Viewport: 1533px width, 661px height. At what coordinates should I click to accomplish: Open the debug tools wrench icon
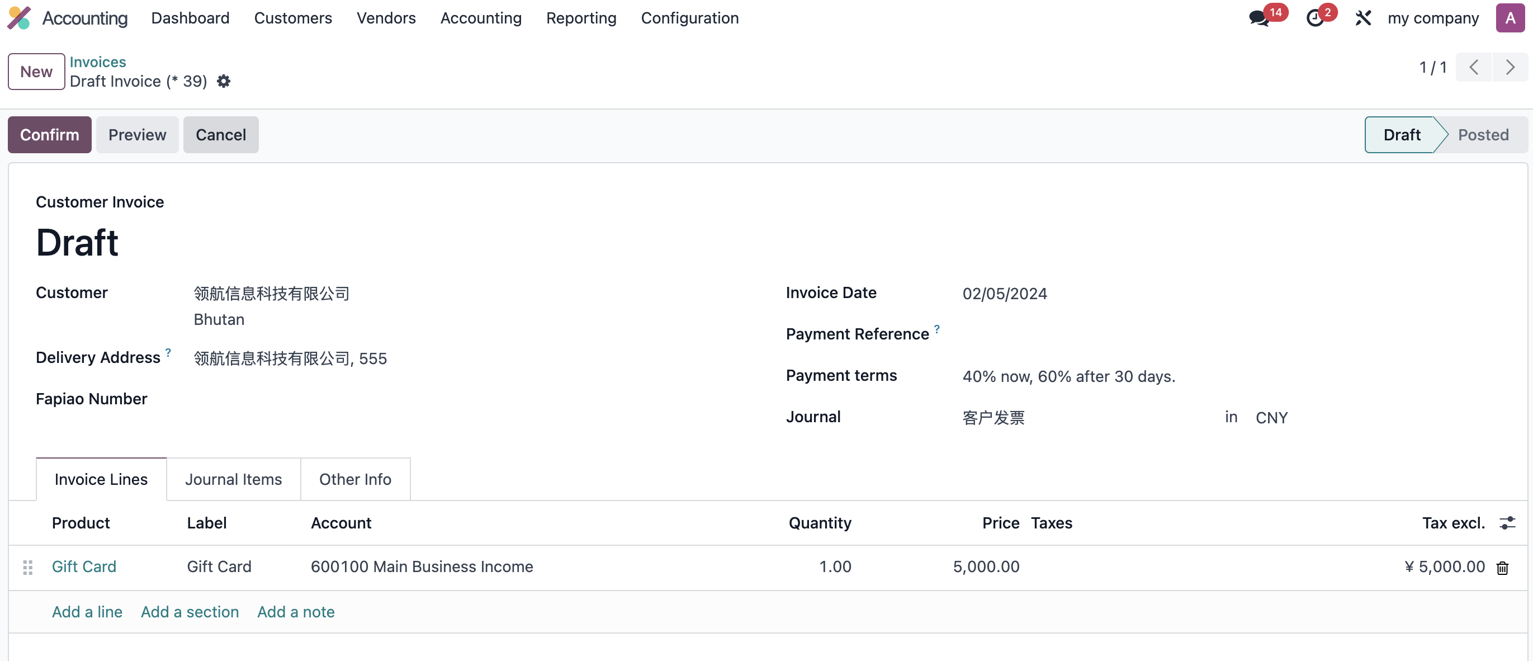1363,18
